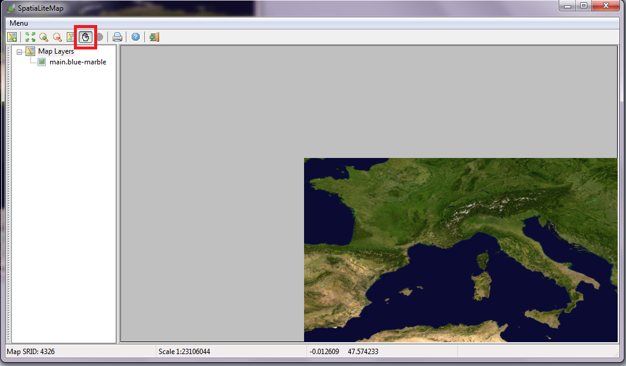The height and width of the screenshot is (366, 626).
Task: Click the Map Layers folder icon
Action: (x=30, y=51)
